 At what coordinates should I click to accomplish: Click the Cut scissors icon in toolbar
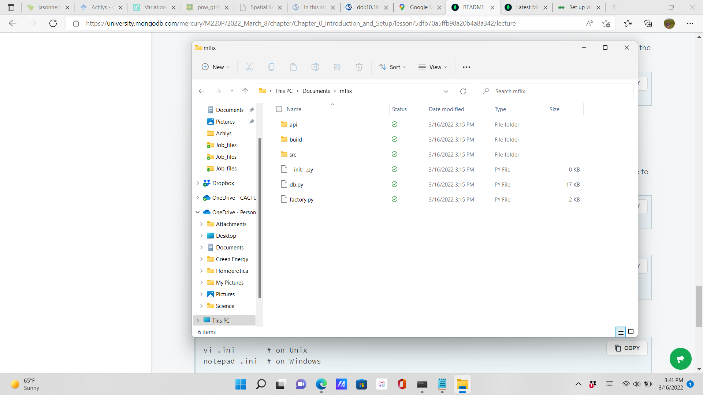pyautogui.click(x=249, y=67)
